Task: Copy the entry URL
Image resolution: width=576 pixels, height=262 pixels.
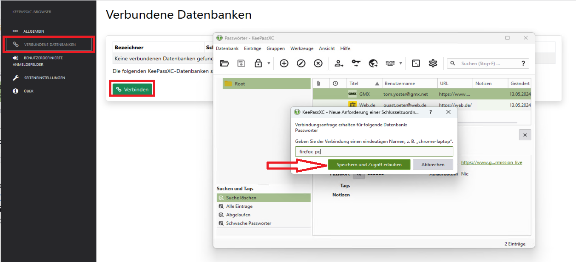Action: (x=373, y=63)
